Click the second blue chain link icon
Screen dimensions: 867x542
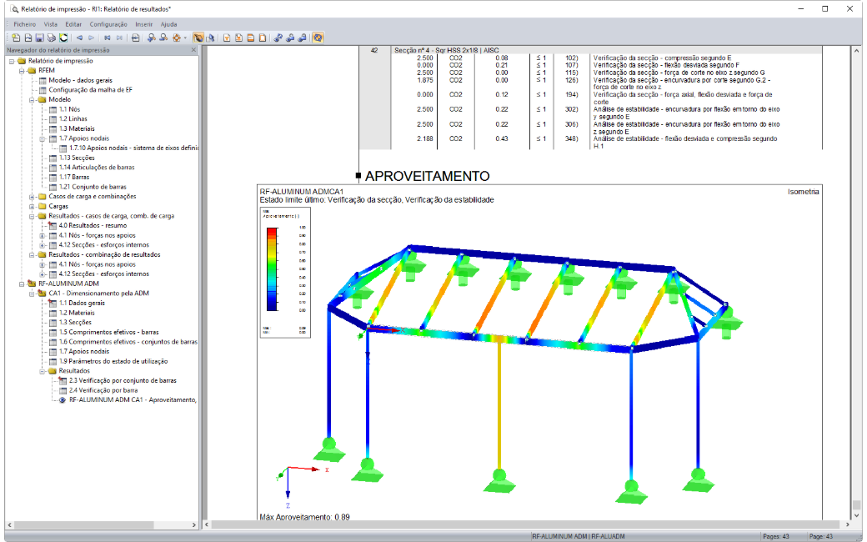pyautogui.click(x=290, y=38)
